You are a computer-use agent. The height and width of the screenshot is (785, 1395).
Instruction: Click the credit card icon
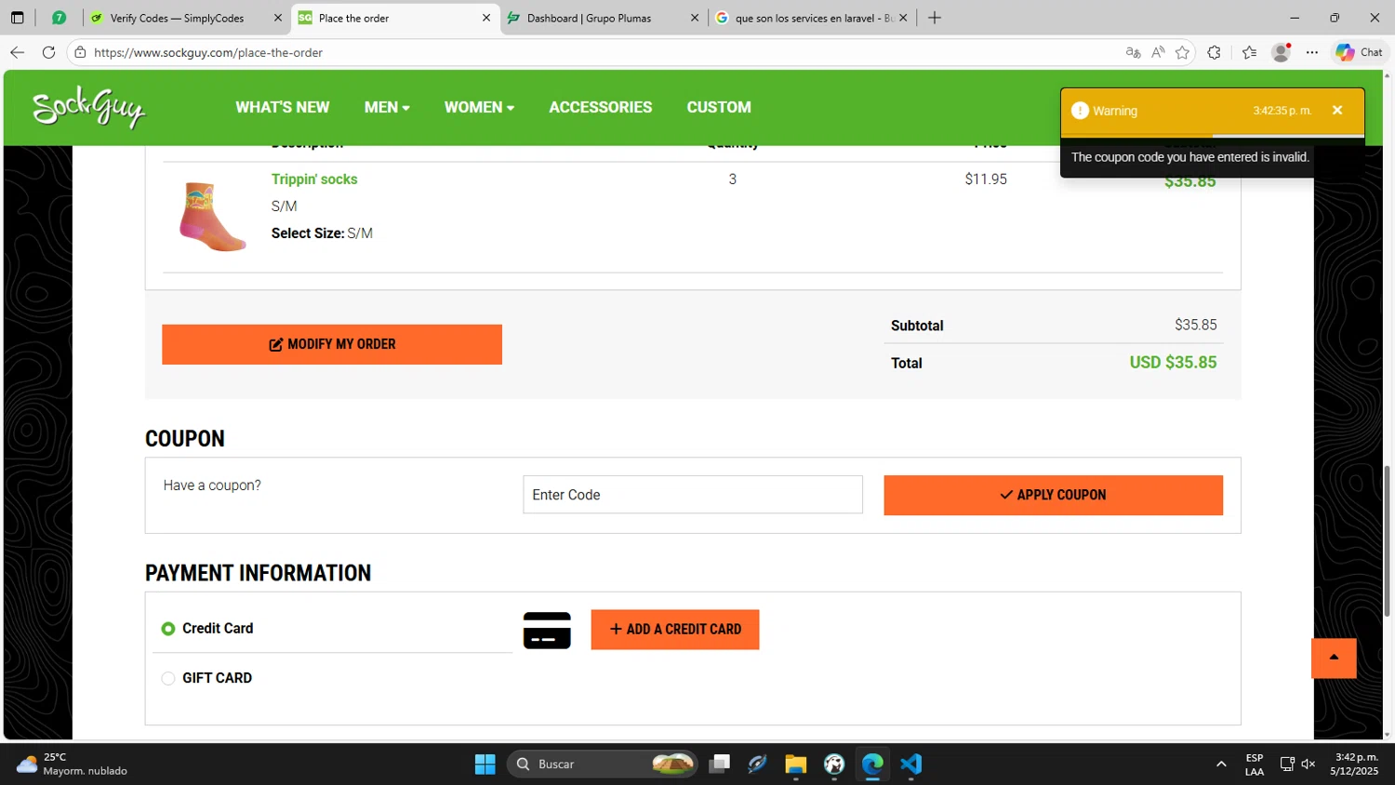click(547, 630)
